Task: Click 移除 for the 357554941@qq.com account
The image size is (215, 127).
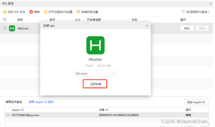Action: tap(188, 115)
